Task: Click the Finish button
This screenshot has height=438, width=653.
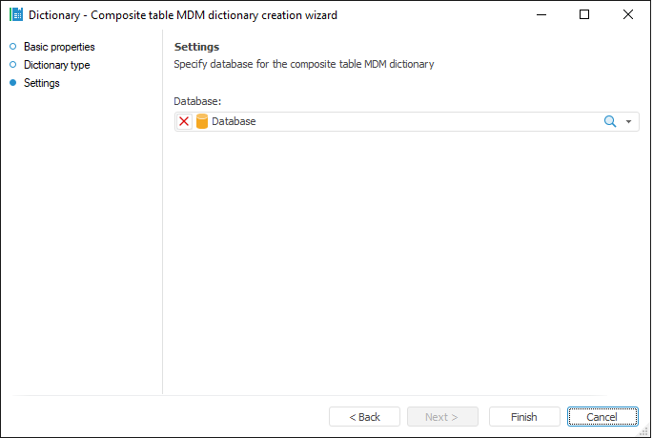Action: click(523, 417)
